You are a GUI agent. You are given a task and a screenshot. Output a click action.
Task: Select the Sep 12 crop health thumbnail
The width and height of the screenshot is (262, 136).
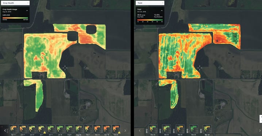coord(97,129)
